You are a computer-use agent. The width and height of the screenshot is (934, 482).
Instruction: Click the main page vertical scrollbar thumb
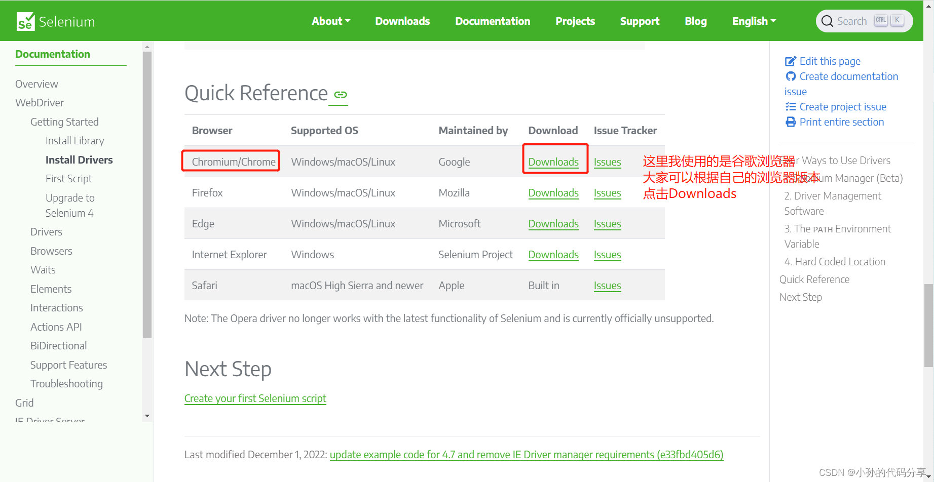pos(928,325)
